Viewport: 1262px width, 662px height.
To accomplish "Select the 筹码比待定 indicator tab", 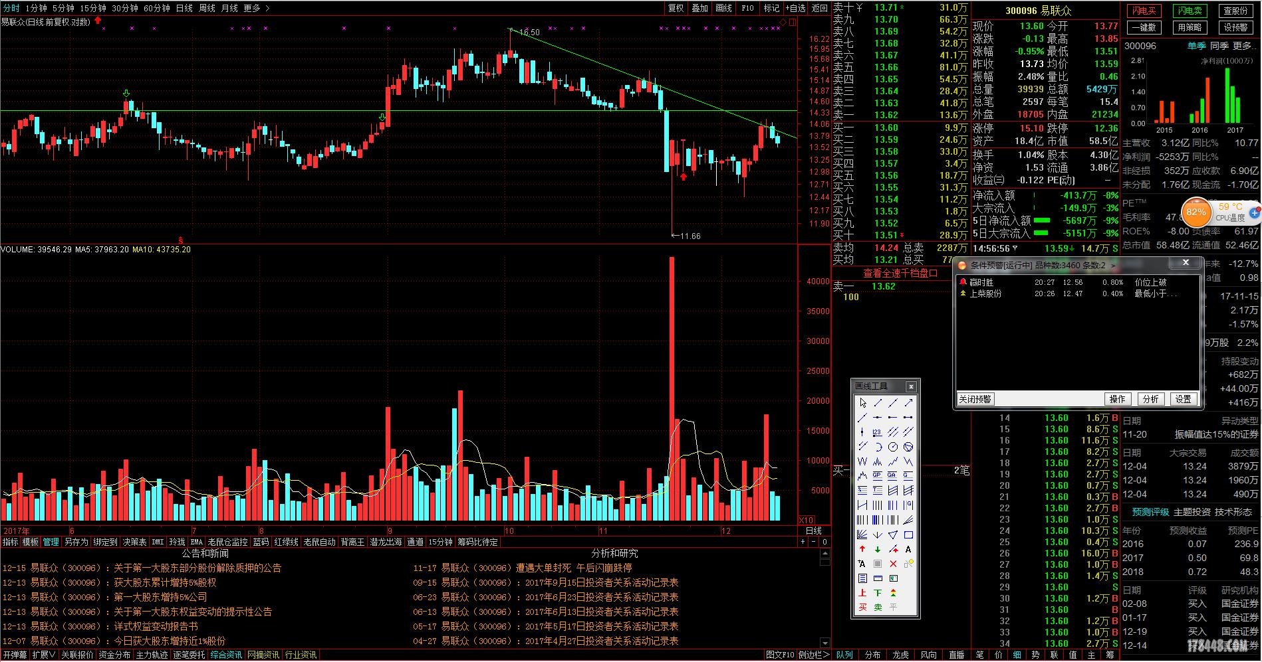I will click(x=477, y=542).
